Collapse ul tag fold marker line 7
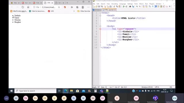Viewport: 184px width, 103px height. pyautogui.click(x=100, y=29)
